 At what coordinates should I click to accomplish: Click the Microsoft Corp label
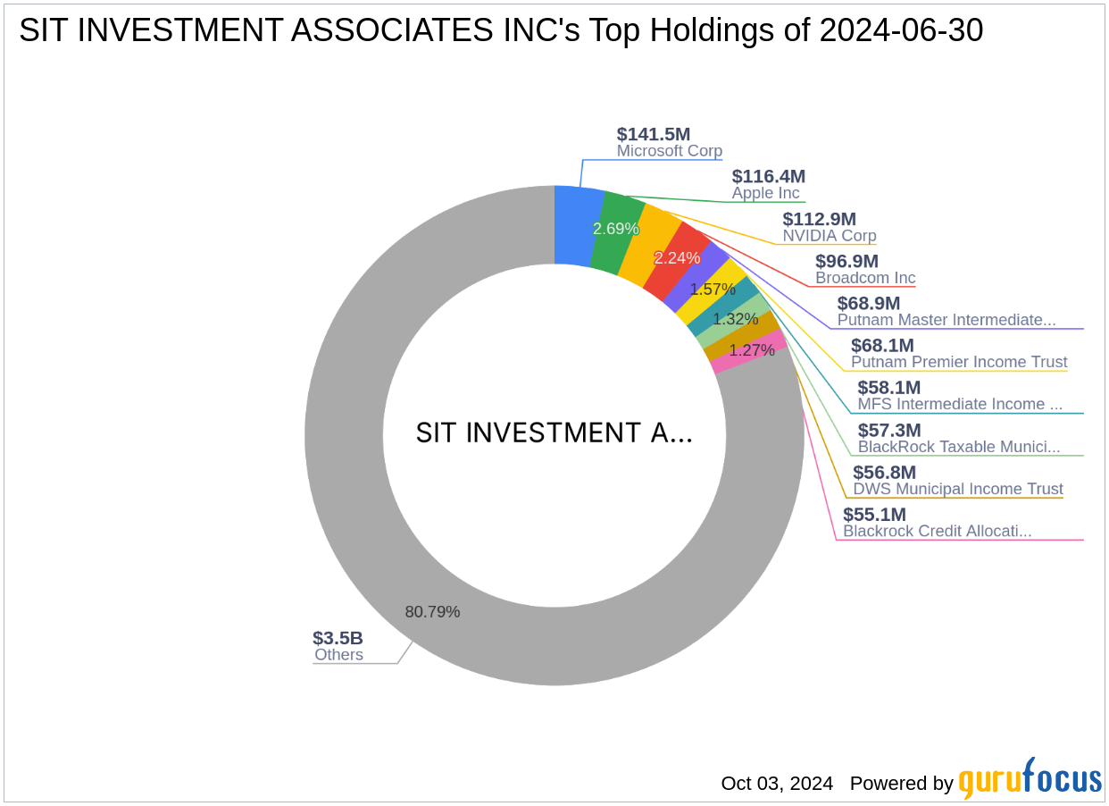669,151
